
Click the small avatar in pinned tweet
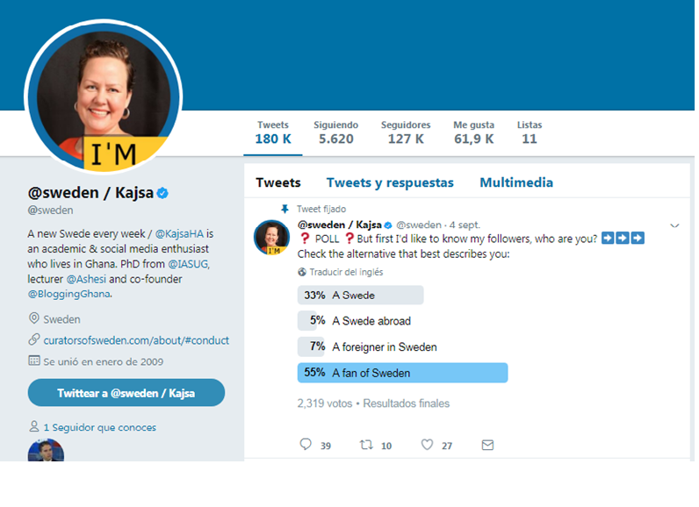pyautogui.click(x=271, y=238)
